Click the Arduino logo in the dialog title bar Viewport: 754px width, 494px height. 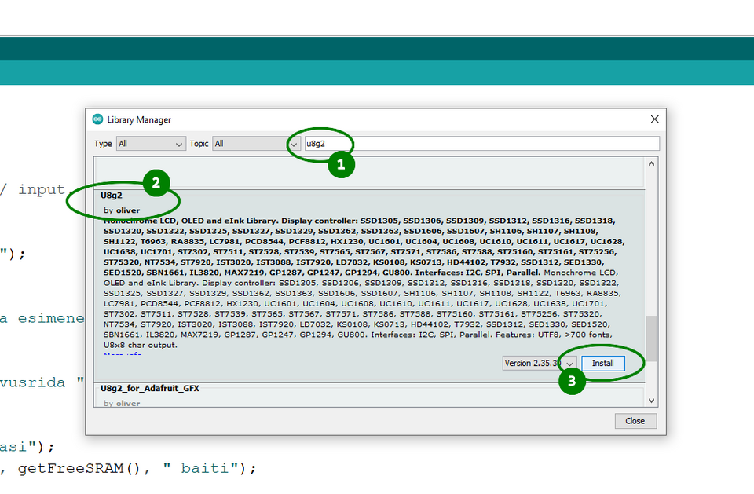click(97, 119)
